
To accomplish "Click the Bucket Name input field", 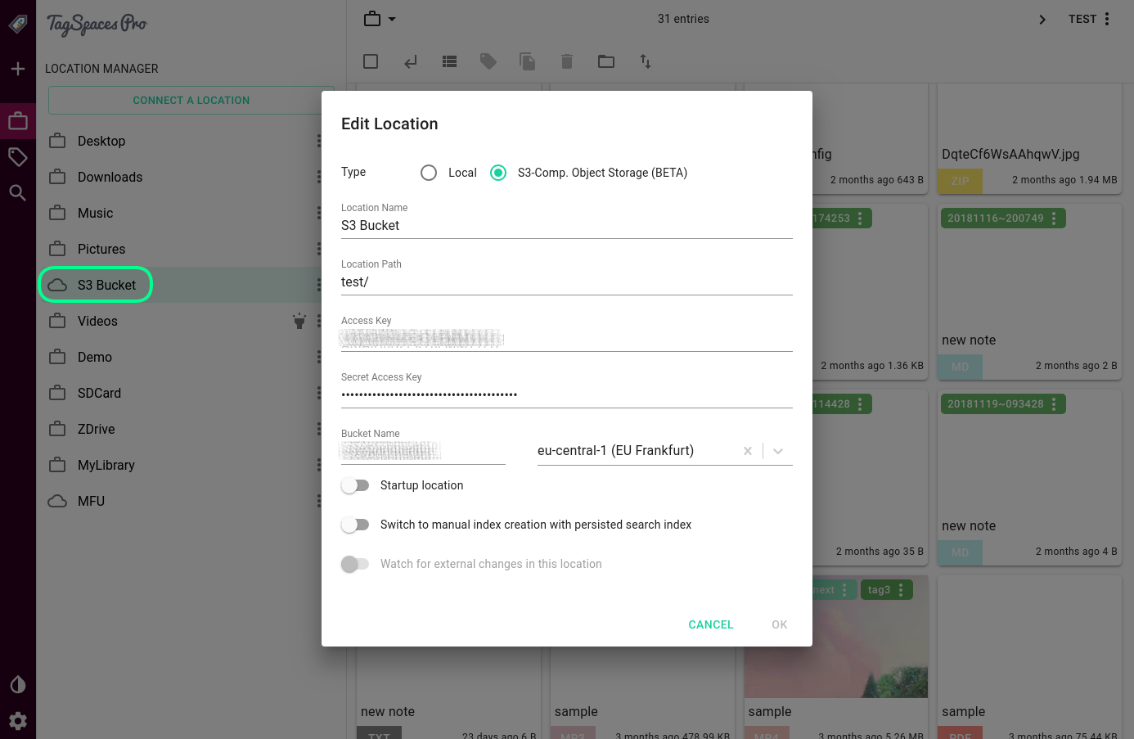I will click(423, 451).
